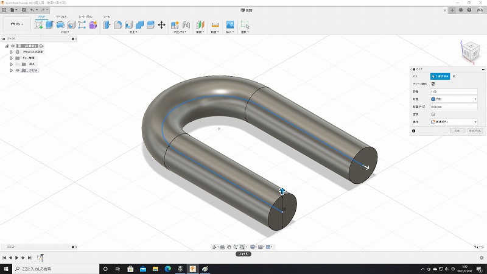Toggle visibility eye of Sketch folder
This screenshot has width=487, height=274.
[17, 71]
